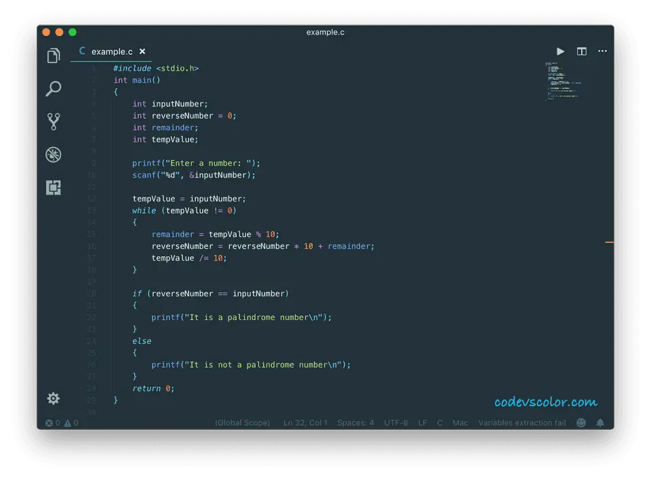Split the editor with the layout icon

point(581,52)
